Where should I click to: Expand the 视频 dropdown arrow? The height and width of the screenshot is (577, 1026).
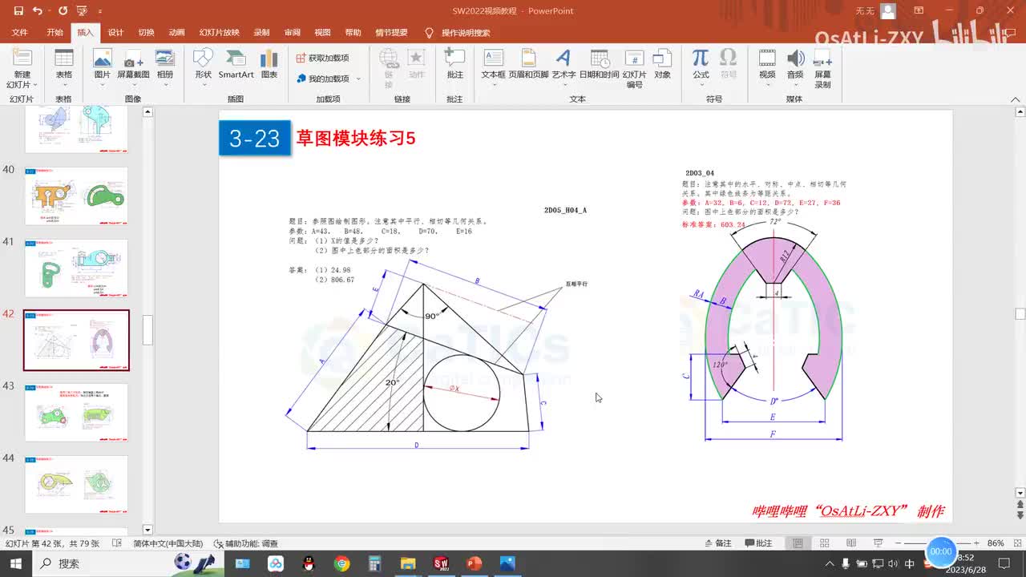[767, 85]
